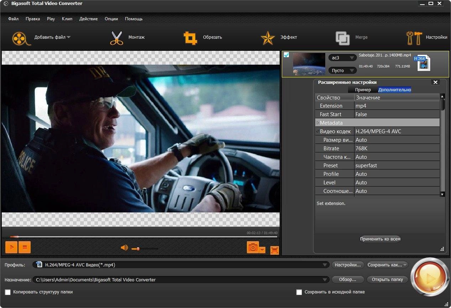Screen dimensions: 451x308
Task: Click the Fast Start value False
Action: point(397,114)
